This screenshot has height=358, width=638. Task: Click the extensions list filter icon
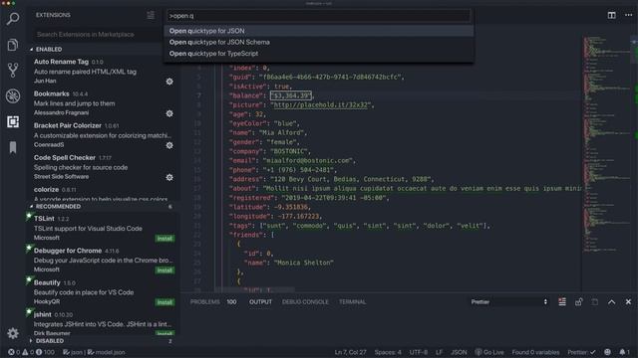pyautogui.click(x=151, y=16)
